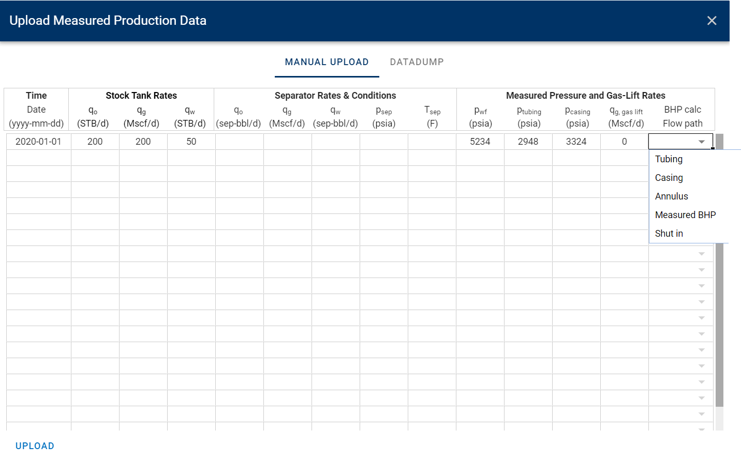Pick Measured BHP from the dropdown
Viewport: 741px width, 461px height.
pos(685,215)
